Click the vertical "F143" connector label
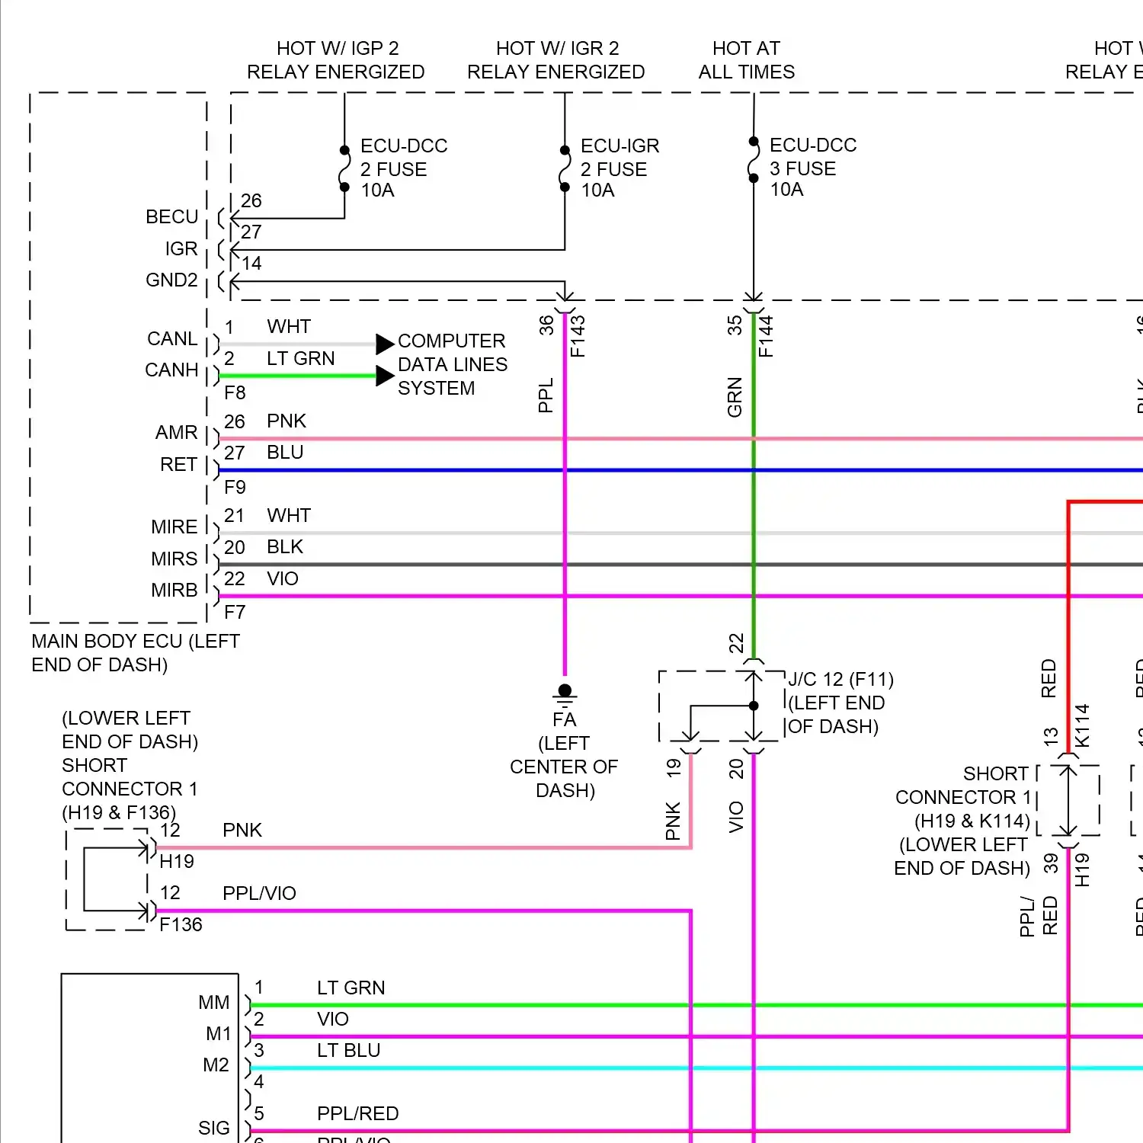 [x=578, y=337]
